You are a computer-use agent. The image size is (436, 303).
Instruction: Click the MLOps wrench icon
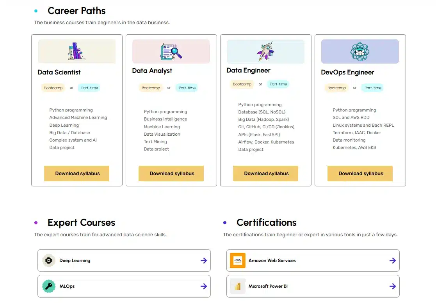(49, 286)
